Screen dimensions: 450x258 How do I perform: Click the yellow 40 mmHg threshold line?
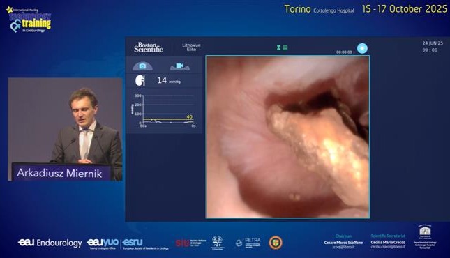click(168, 119)
